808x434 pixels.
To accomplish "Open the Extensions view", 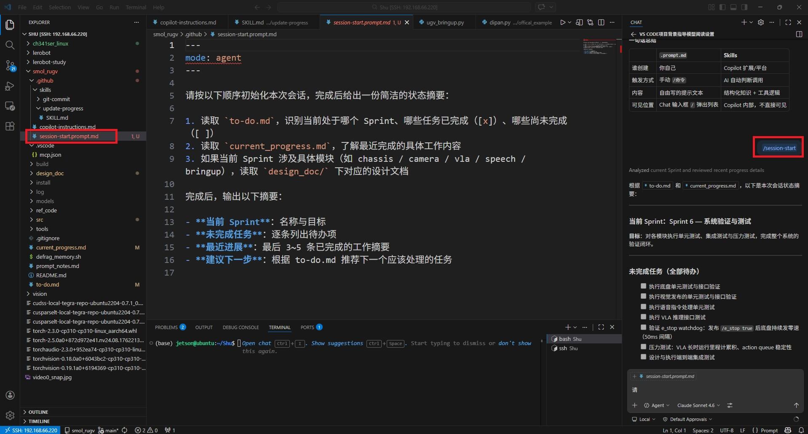I will (x=10, y=126).
